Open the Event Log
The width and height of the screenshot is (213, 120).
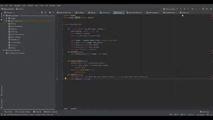click(x=204, y=112)
